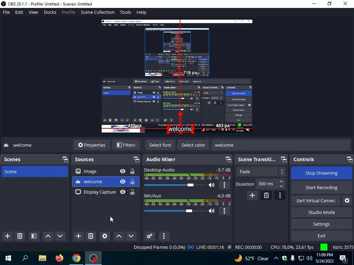Open Audio Mixer bottom menu dots
Screen dimensions: 354x265
coord(164,236)
